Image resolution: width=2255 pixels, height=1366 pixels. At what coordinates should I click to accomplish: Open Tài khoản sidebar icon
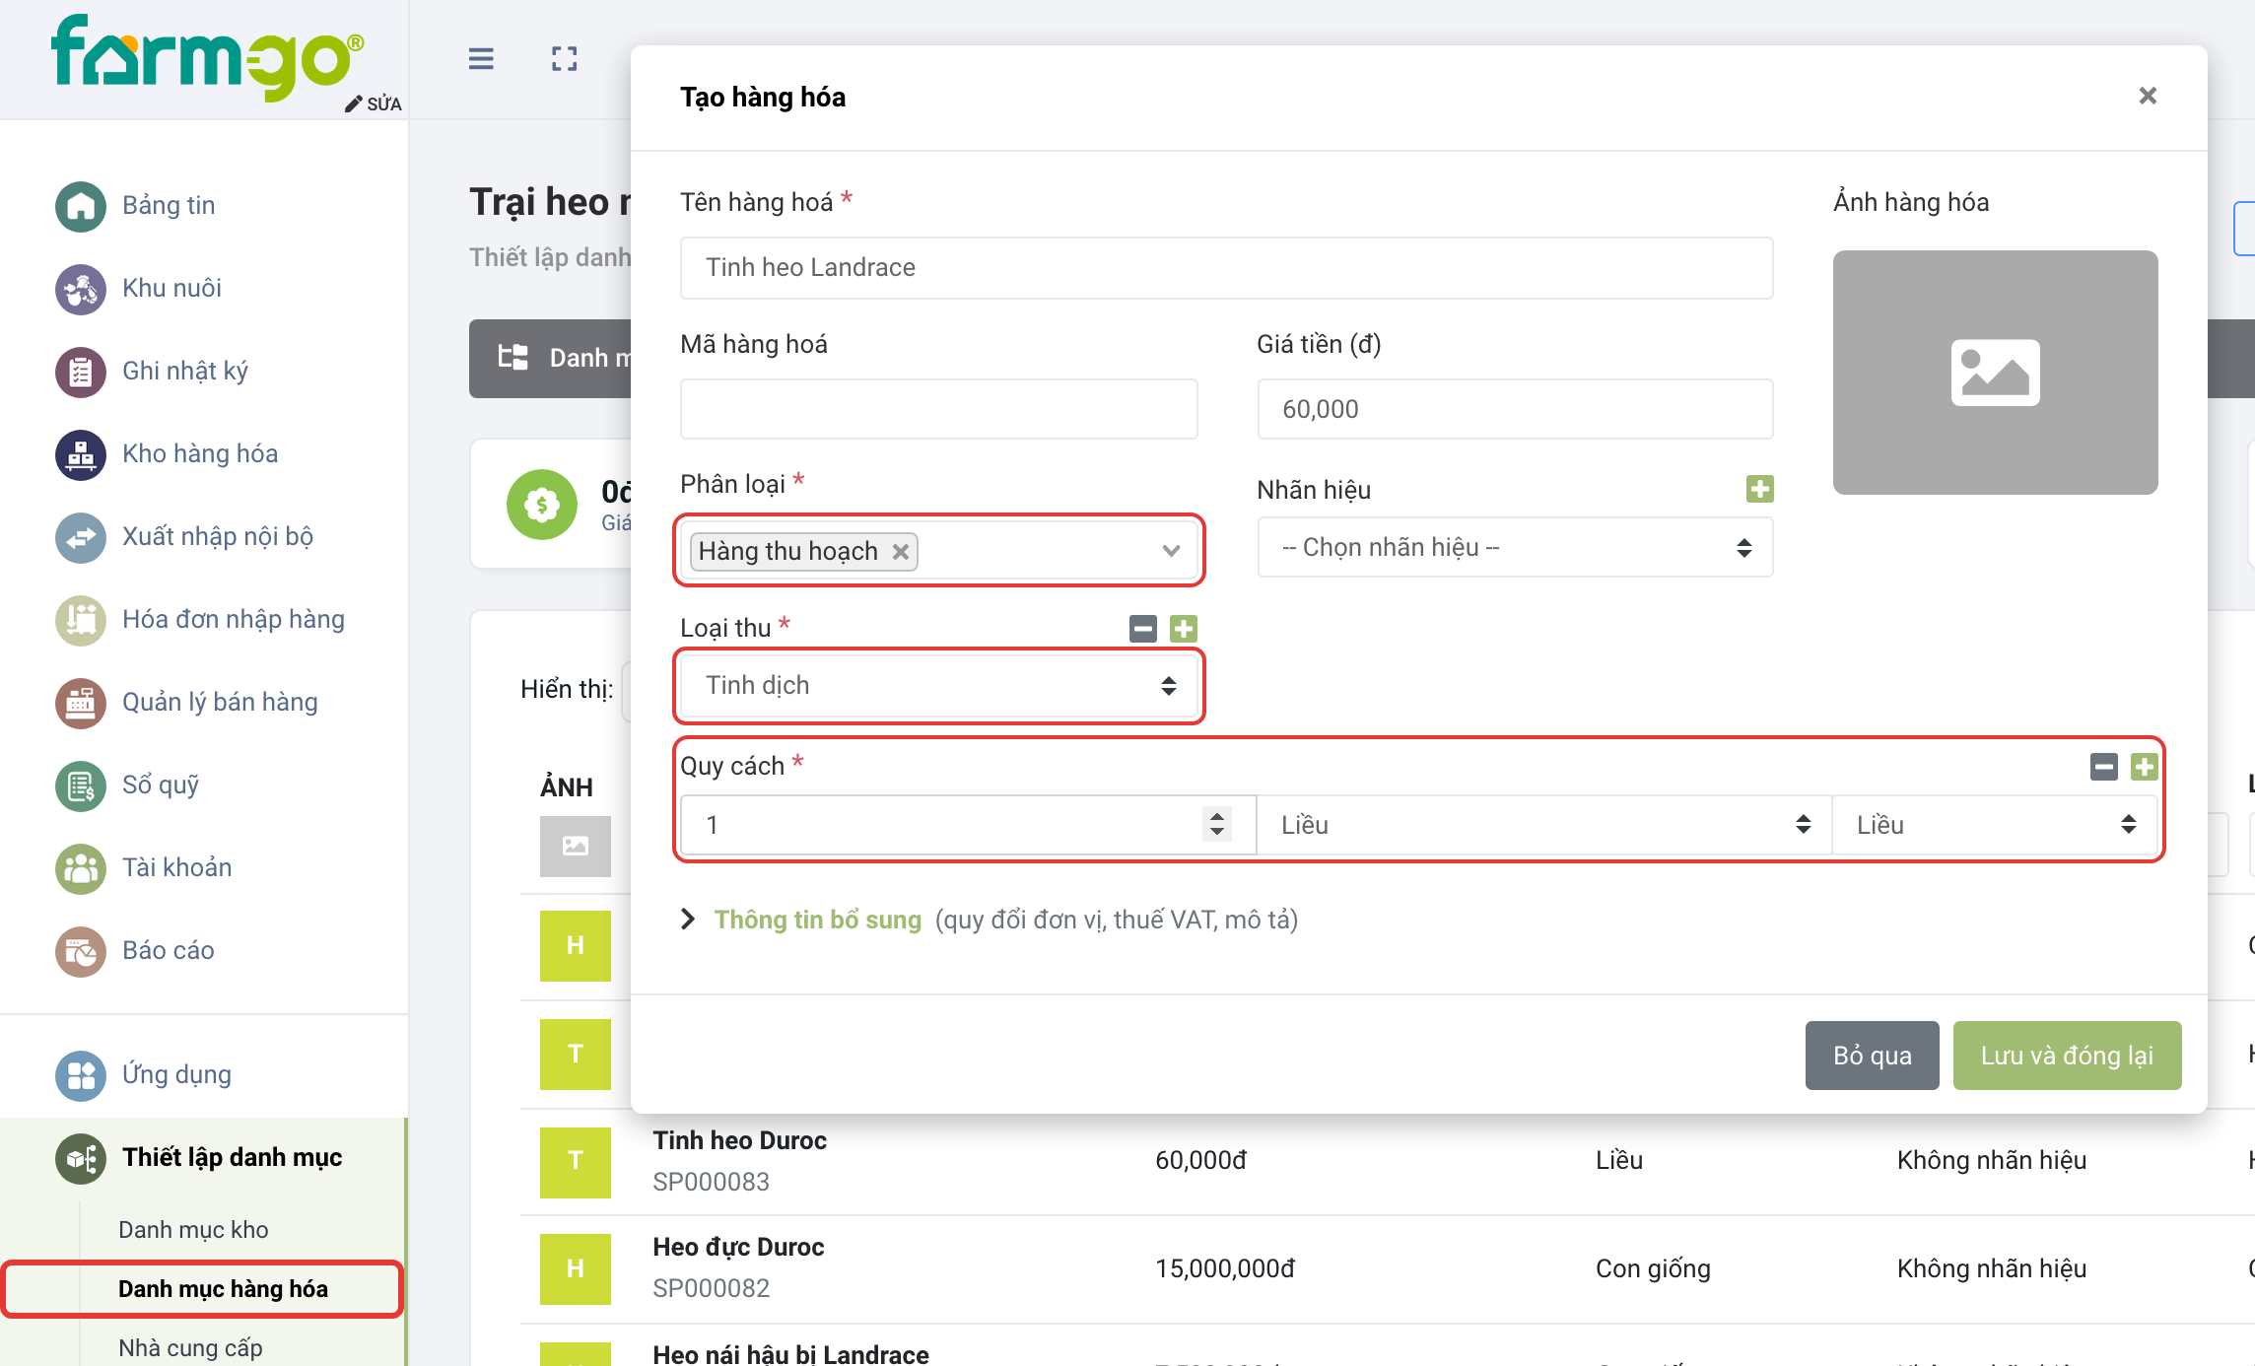tap(81, 868)
